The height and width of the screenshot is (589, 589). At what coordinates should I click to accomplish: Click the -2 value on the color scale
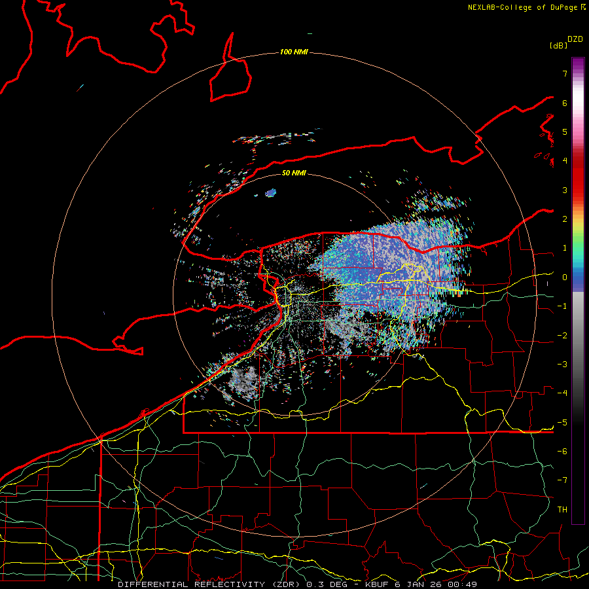click(562, 336)
